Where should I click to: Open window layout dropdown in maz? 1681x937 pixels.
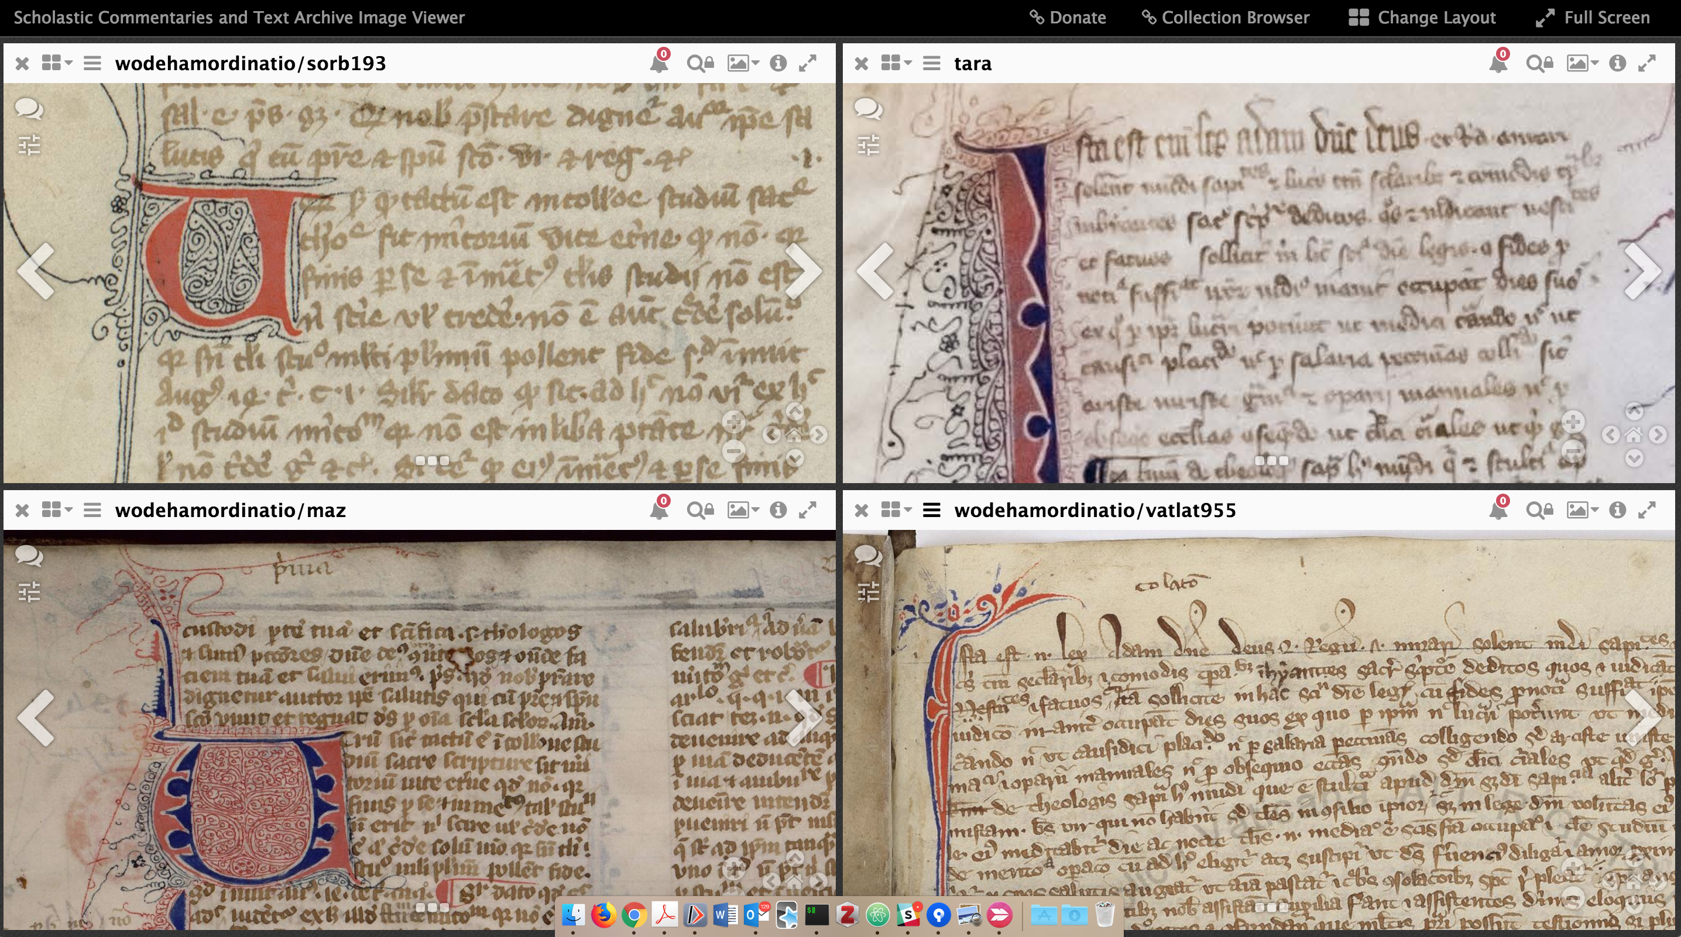tap(57, 509)
